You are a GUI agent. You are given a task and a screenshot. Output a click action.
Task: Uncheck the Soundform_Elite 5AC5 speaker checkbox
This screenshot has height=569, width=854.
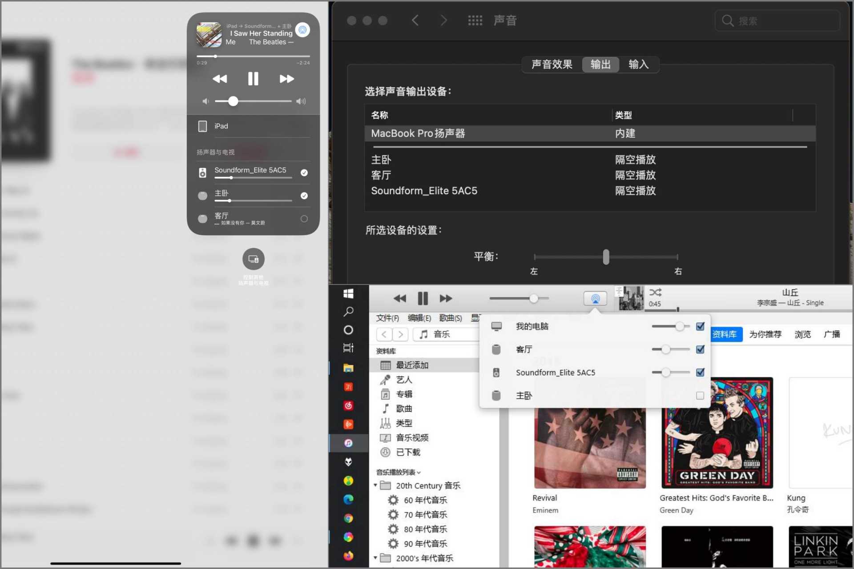[x=700, y=373]
